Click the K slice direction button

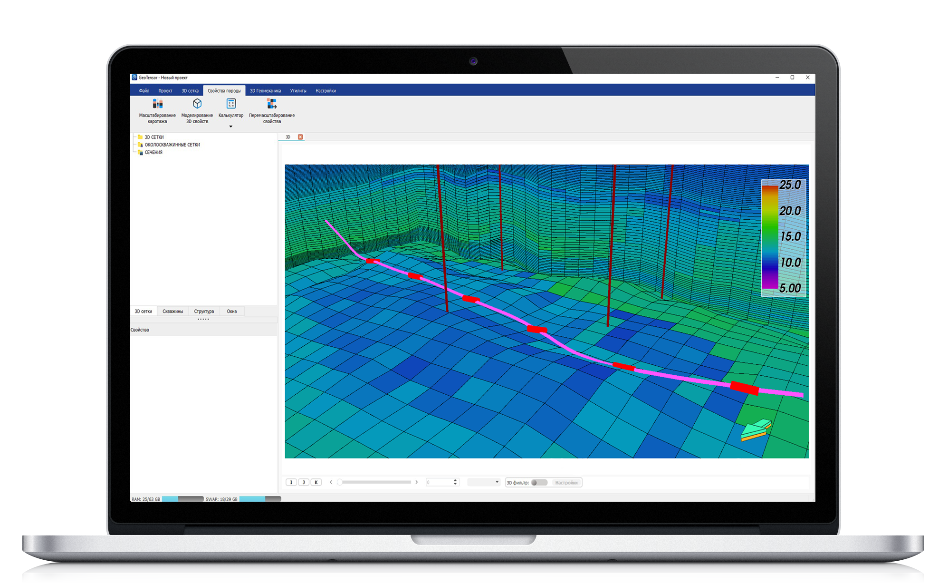(x=316, y=482)
